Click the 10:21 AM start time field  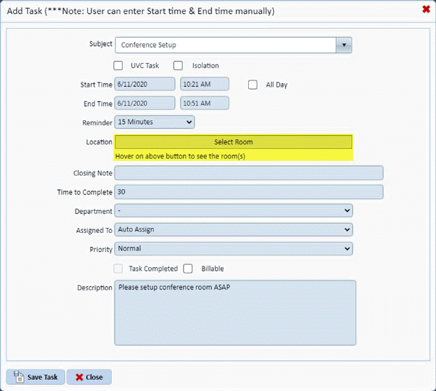(x=204, y=85)
